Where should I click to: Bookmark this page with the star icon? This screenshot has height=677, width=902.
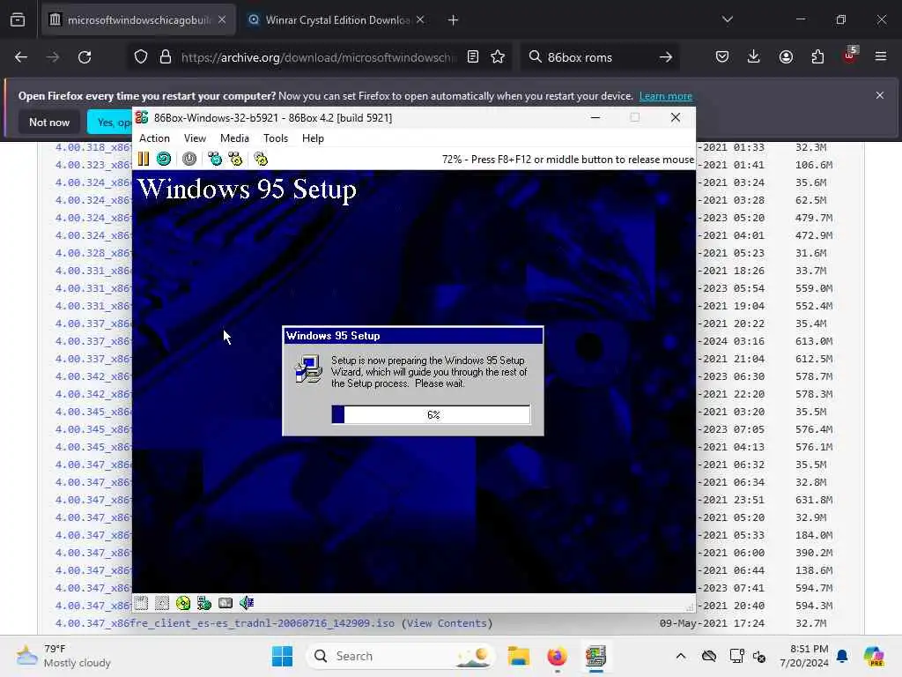tap(498, 56)
